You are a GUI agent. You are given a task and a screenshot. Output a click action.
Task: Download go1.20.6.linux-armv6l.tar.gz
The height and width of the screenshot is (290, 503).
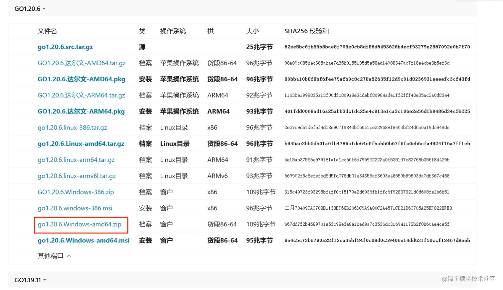tap(77, 176)
